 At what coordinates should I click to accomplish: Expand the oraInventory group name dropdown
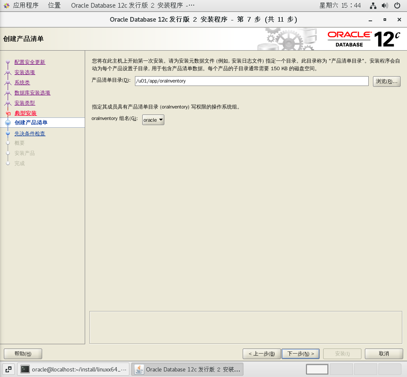(x=153, y=120)
